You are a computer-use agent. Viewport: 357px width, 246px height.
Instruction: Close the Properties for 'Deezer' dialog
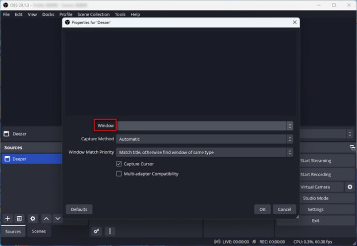pos(295,22)
